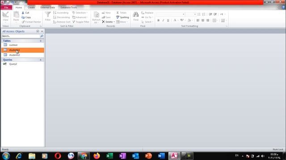Collapse the Tables group
Image resolution: width=286 pixels, height=160 pixels.
41,41
